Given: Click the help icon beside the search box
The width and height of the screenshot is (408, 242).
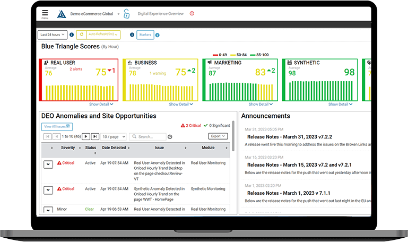Looking at the screenshot, I should point(170,136).
